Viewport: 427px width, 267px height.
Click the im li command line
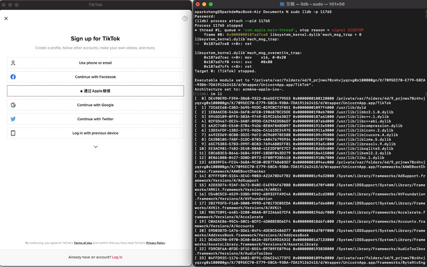216,94
